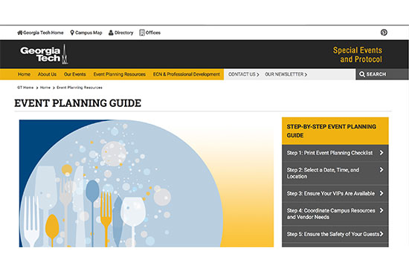Click chevron next to Contact Us
409x271 pixels.
(258, 74)
